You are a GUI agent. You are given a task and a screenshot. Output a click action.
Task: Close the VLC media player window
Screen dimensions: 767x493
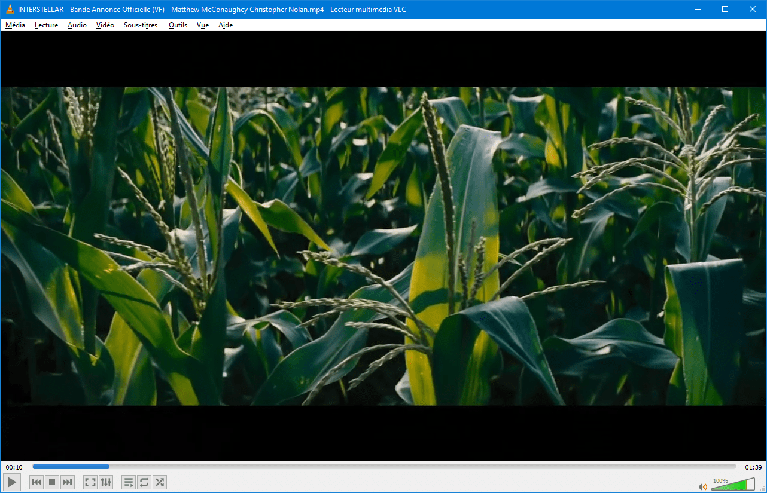(x=753, y=9)
